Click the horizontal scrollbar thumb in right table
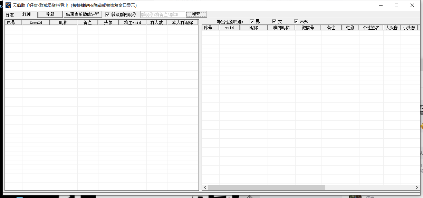Viewport: 423px width, 198px height. click(267, 187)
